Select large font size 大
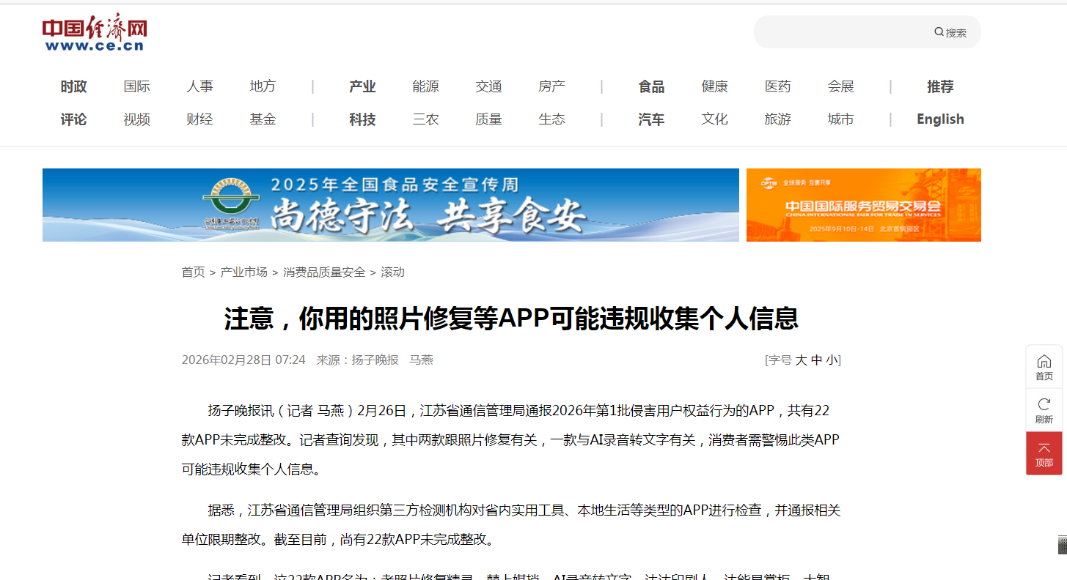 (x=802, y=360)
